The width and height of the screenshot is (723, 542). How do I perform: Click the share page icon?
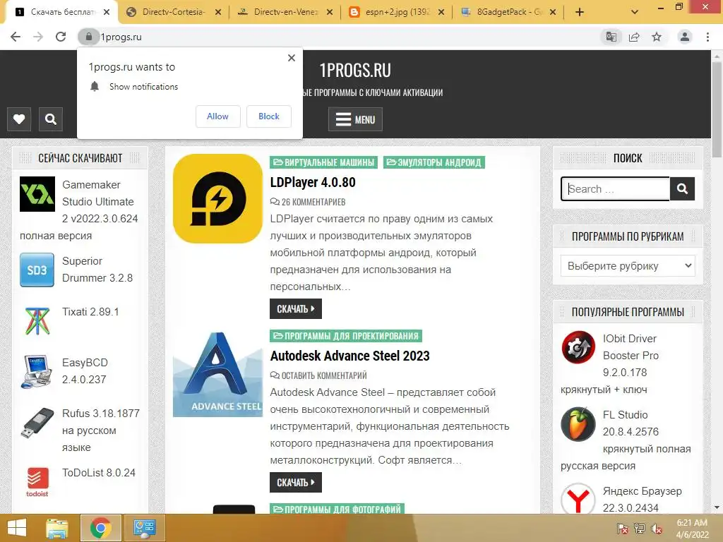click(x=634, y=37)
